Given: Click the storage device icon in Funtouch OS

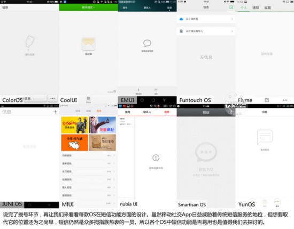Looking at the screenshot, I should coord(181,31).
